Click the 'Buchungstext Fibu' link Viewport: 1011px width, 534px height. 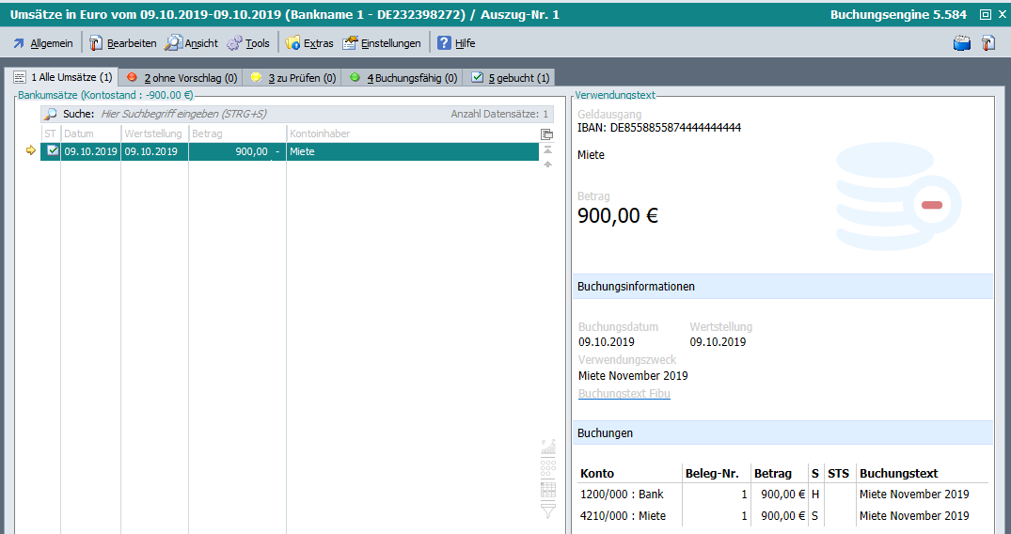[x=624, y=394]
